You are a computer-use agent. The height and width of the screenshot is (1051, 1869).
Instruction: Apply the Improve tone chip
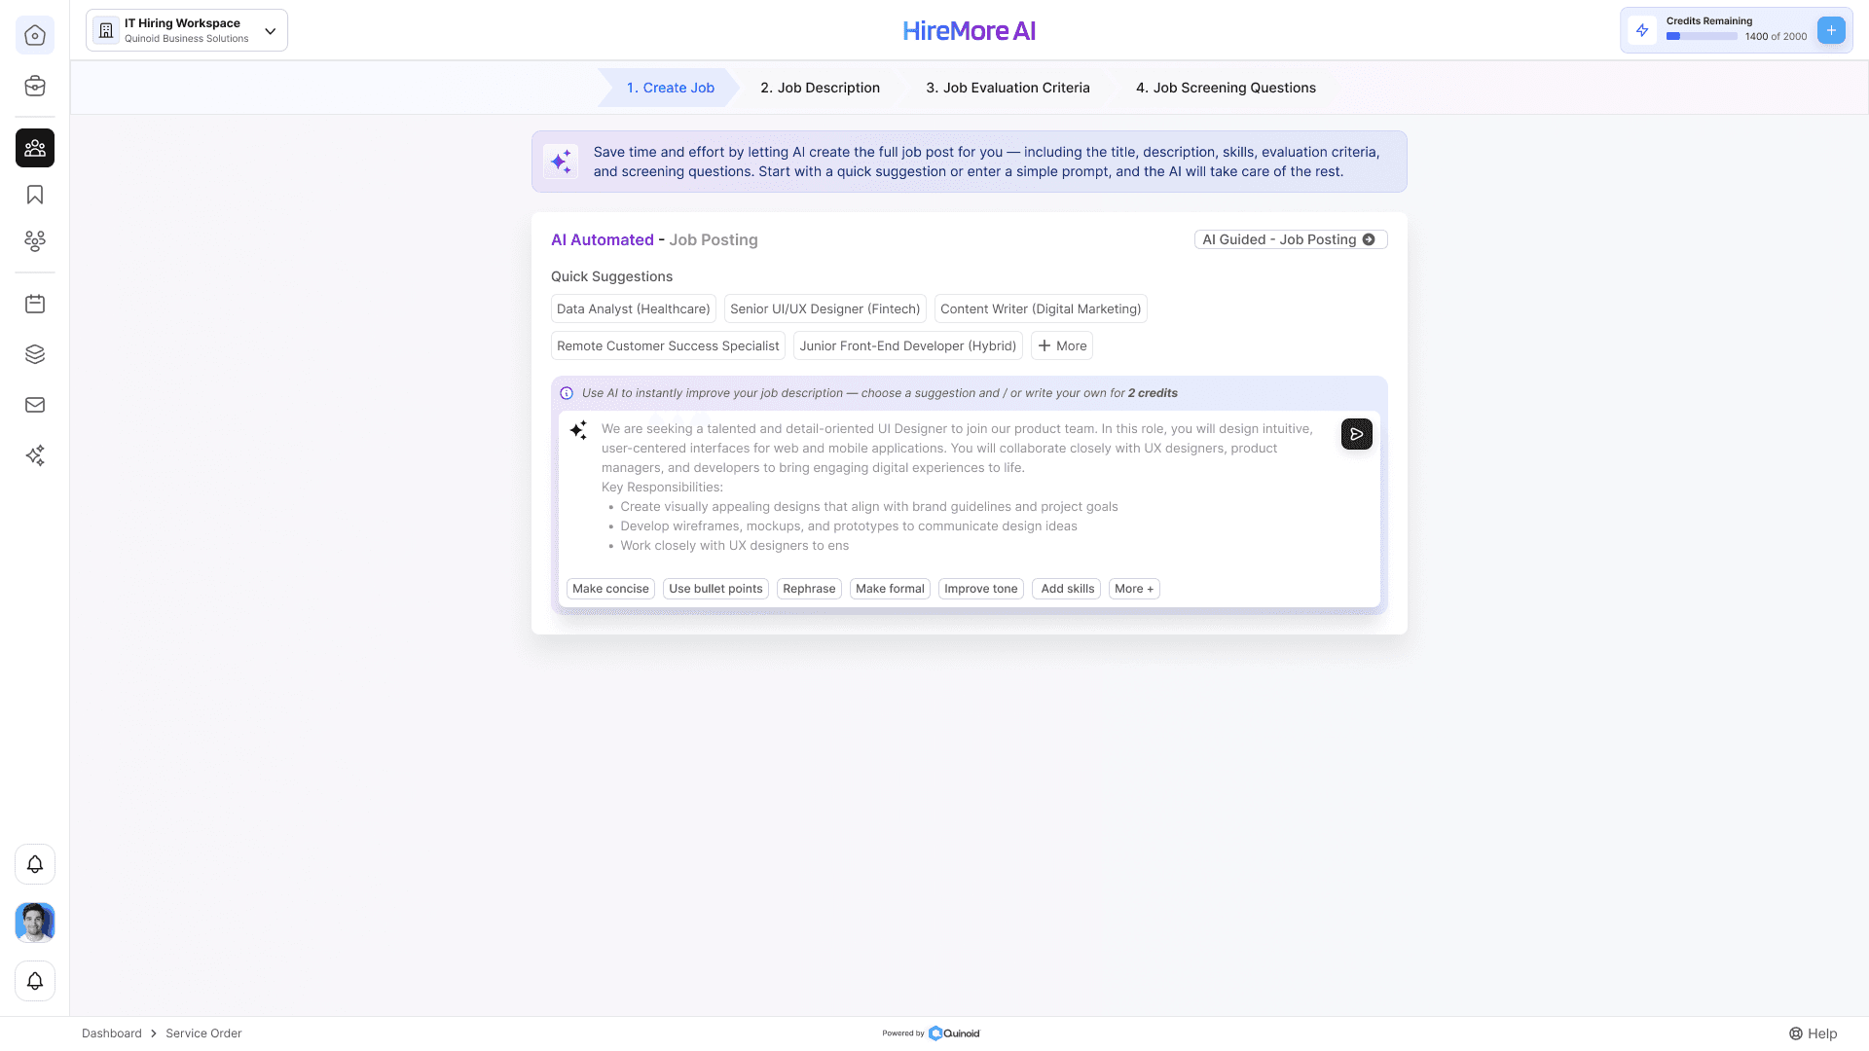click(981, 589)
